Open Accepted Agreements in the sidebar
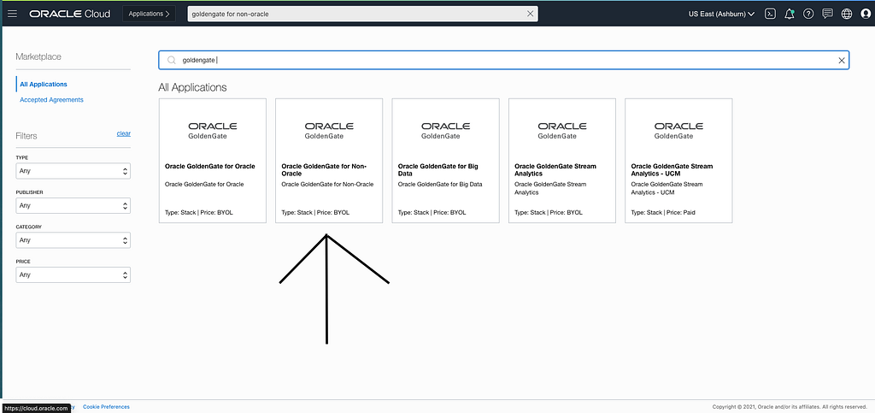Image resolution: width=875 pixels, height=413 pixels. point(51,100)
